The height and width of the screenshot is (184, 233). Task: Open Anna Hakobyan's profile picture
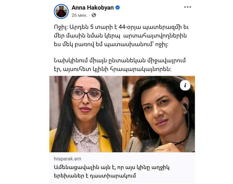pos(61,11)
